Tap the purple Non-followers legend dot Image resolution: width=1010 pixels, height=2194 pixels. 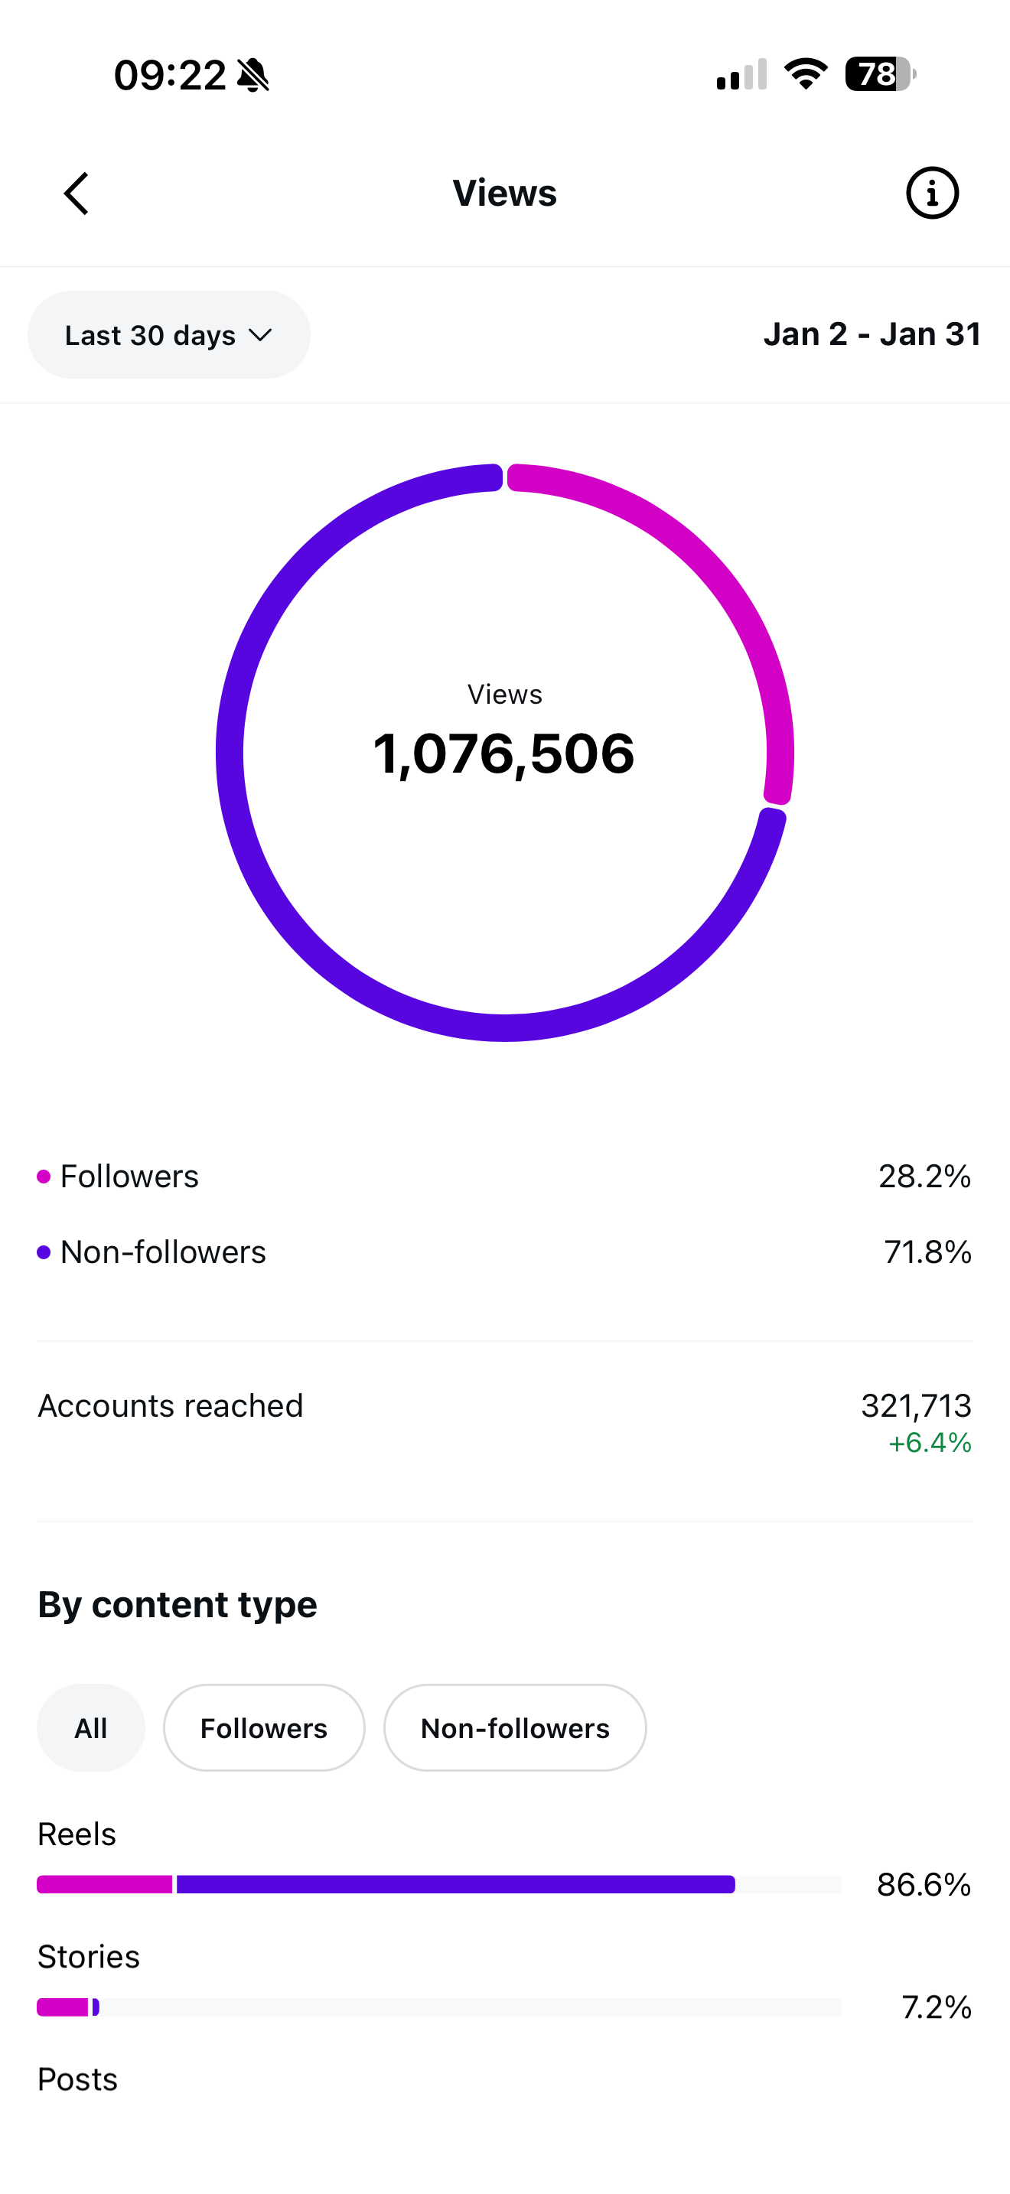coord(44,1252)
